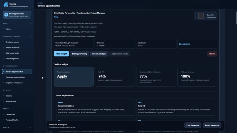This screenshot has width=237, height=133.
Task: Click Edit opportunity button
Action: pos(79,54)
